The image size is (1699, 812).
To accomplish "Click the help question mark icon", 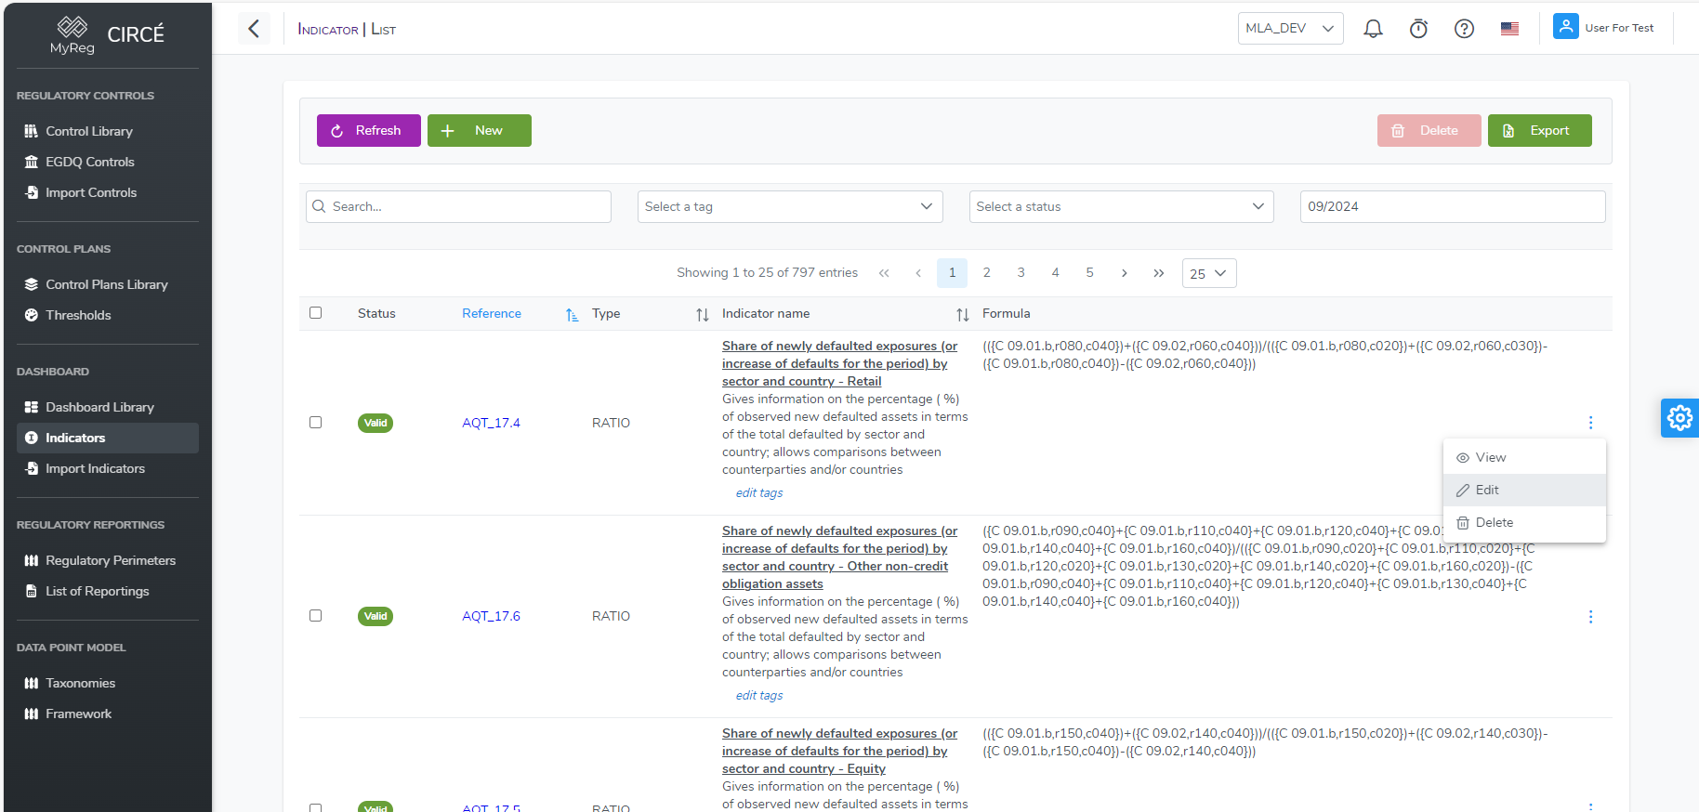I will [1464, 29].
